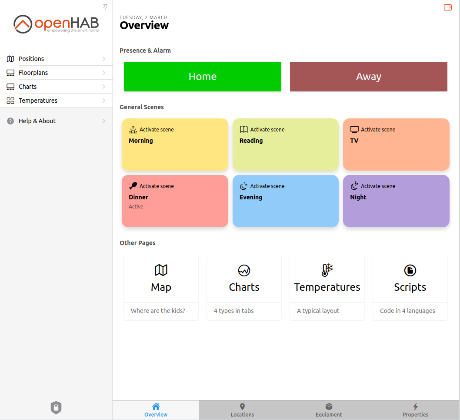Expand the Positions sidebar entry
This screenshot has height=420, width=460.
tap(57, 58)
